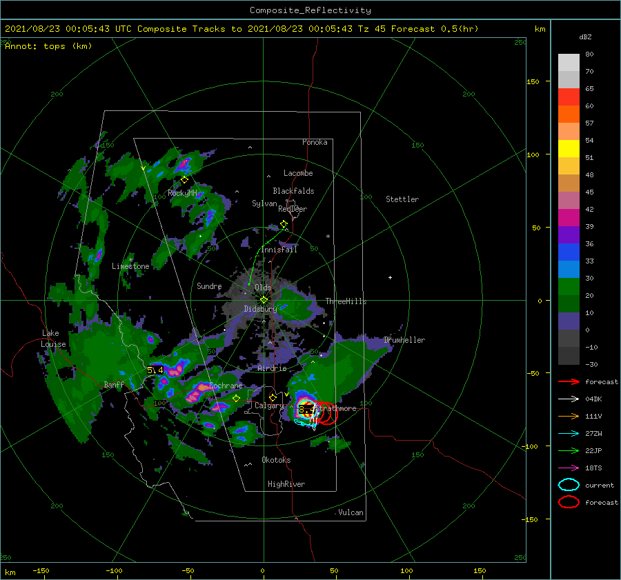The height and width of the screenshot is (580, 621).
Task: Click the Strathmore city label
Action: coord(337,408)
